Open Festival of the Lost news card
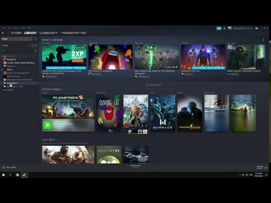This screenshot has height=203, width=271. [203, 57]
